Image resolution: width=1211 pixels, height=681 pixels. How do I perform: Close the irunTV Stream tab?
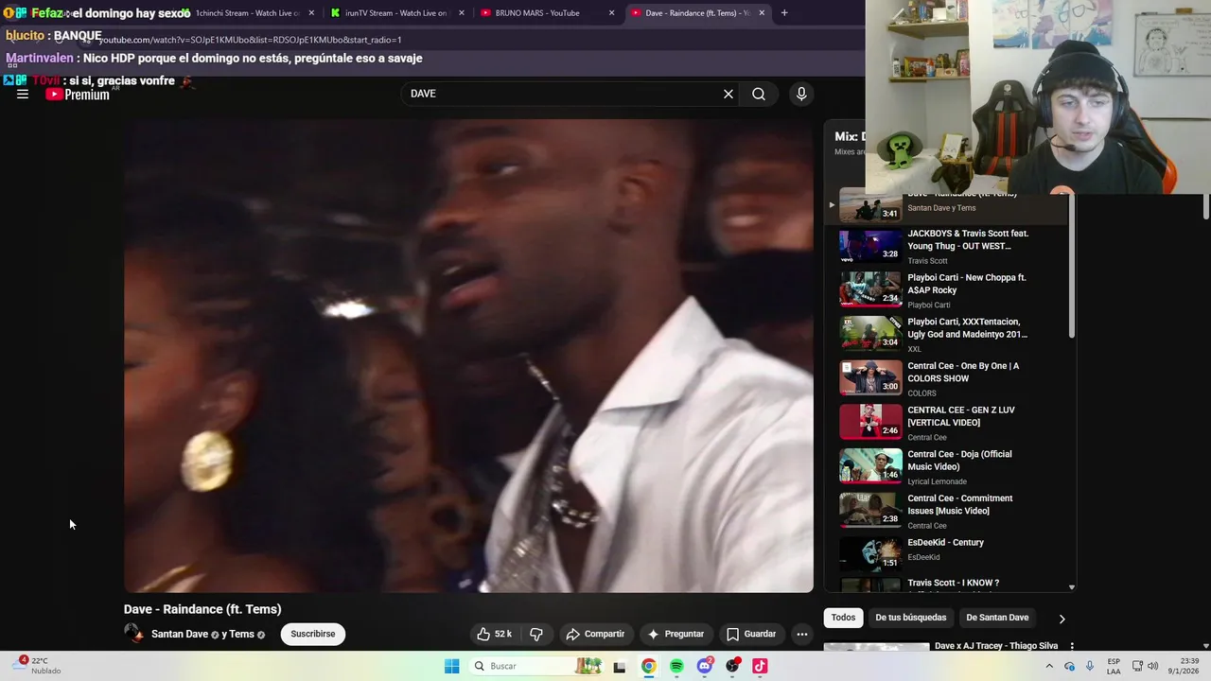coord(462,13)
